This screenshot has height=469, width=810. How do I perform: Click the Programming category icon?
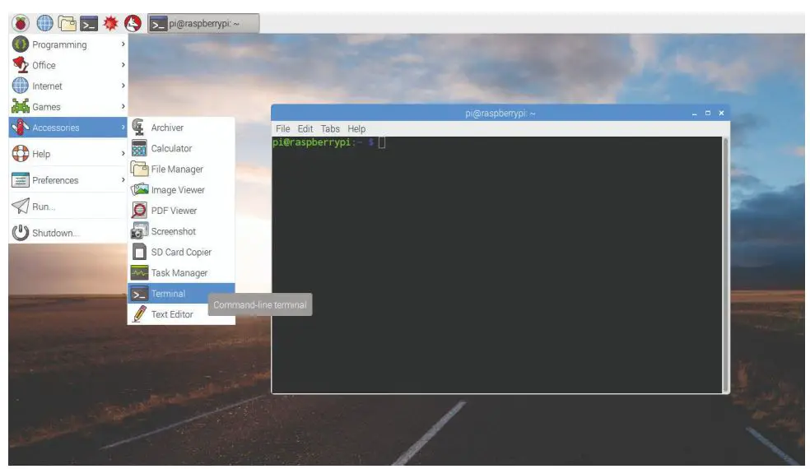click(20, 44)
